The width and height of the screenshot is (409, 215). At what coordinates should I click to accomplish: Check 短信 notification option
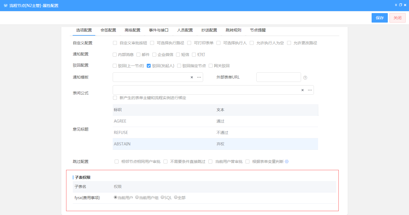pyautogui.click(x=178, y=55)
